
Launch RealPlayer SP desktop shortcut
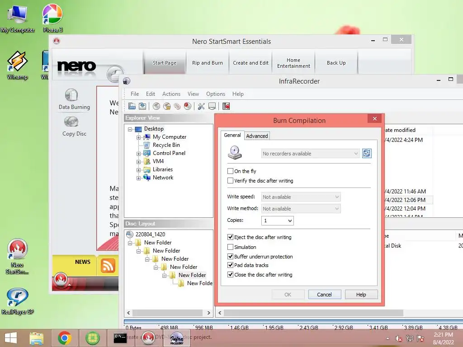pyautogui.click(x=18, y=301)
